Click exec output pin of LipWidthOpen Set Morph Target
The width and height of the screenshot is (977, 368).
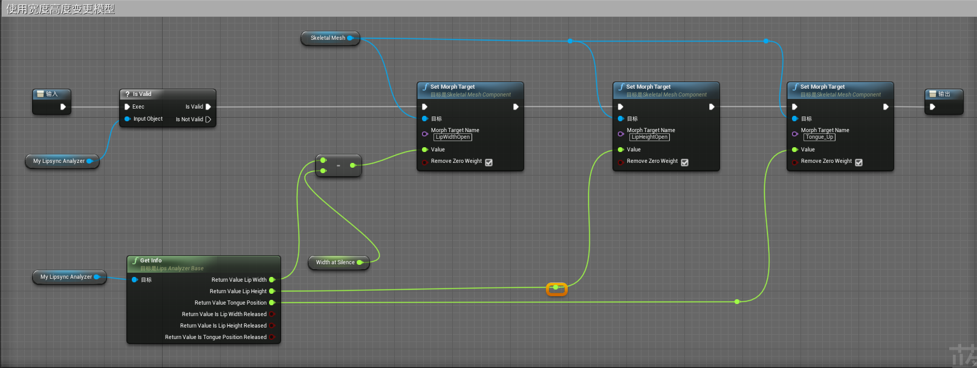pyautogui.click(x=516, y=107)
